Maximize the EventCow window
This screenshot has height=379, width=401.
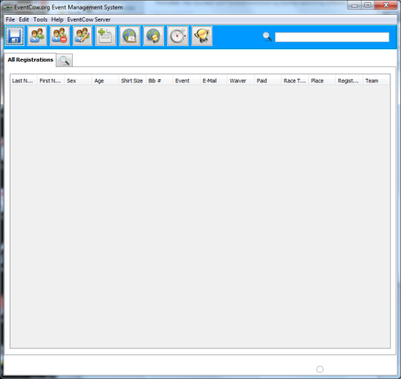(x=368, y=5)
